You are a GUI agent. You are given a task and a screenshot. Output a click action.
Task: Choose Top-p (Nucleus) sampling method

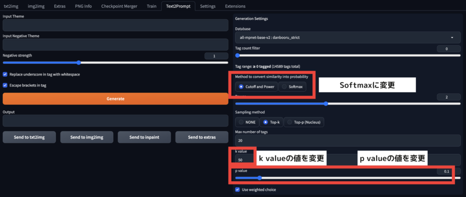pyautogui.click(x=304, y=122)
